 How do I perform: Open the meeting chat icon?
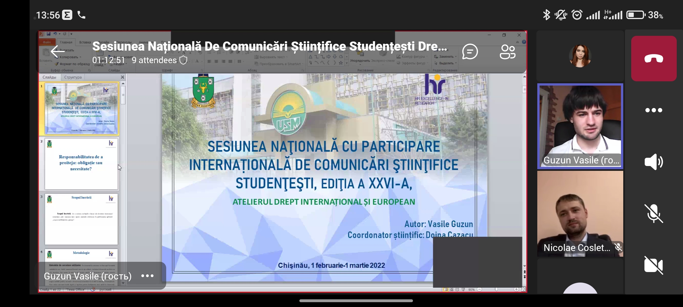tap(470, 52)
